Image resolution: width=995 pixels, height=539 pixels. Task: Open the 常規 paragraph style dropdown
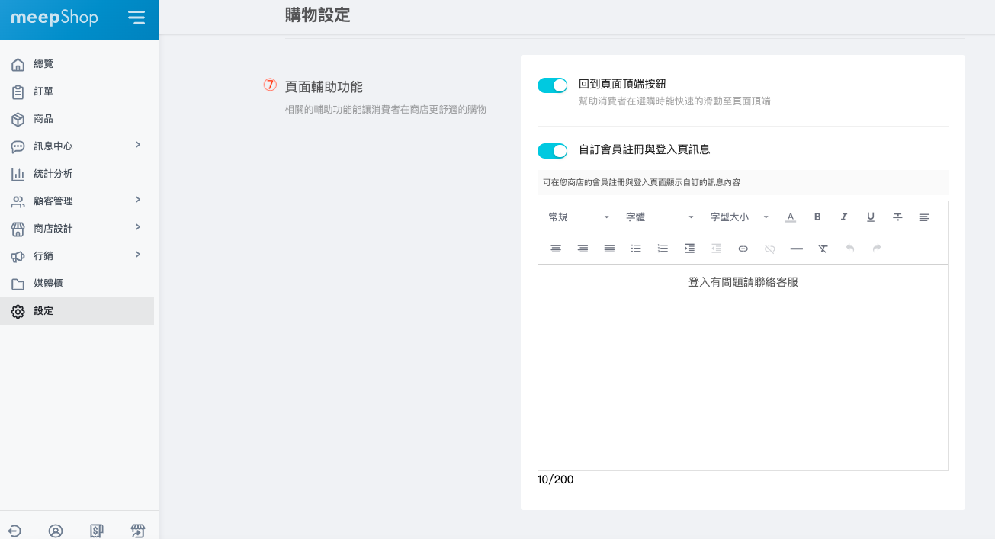[x=579, y=217]
